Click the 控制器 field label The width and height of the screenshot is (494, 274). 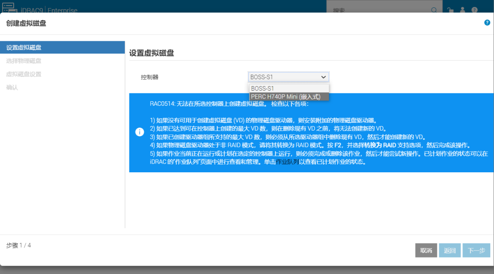pyautogui.click(x=149, y=77)
